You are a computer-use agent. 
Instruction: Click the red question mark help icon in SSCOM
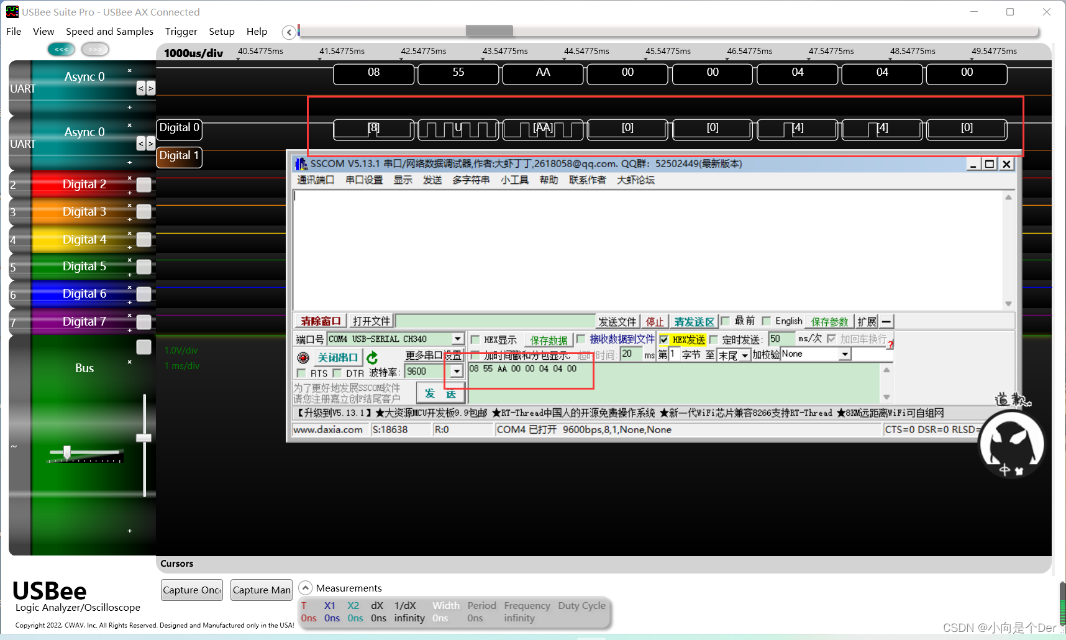pos(890,345)
